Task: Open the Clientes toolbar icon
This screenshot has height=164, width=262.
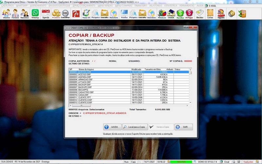Action: 6,14
